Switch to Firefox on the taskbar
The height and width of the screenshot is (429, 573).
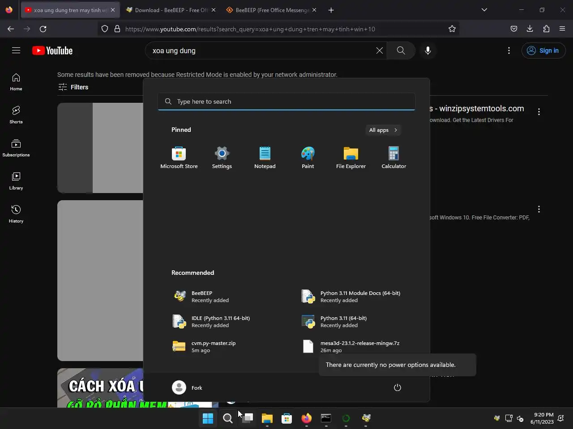click(307, 418)
